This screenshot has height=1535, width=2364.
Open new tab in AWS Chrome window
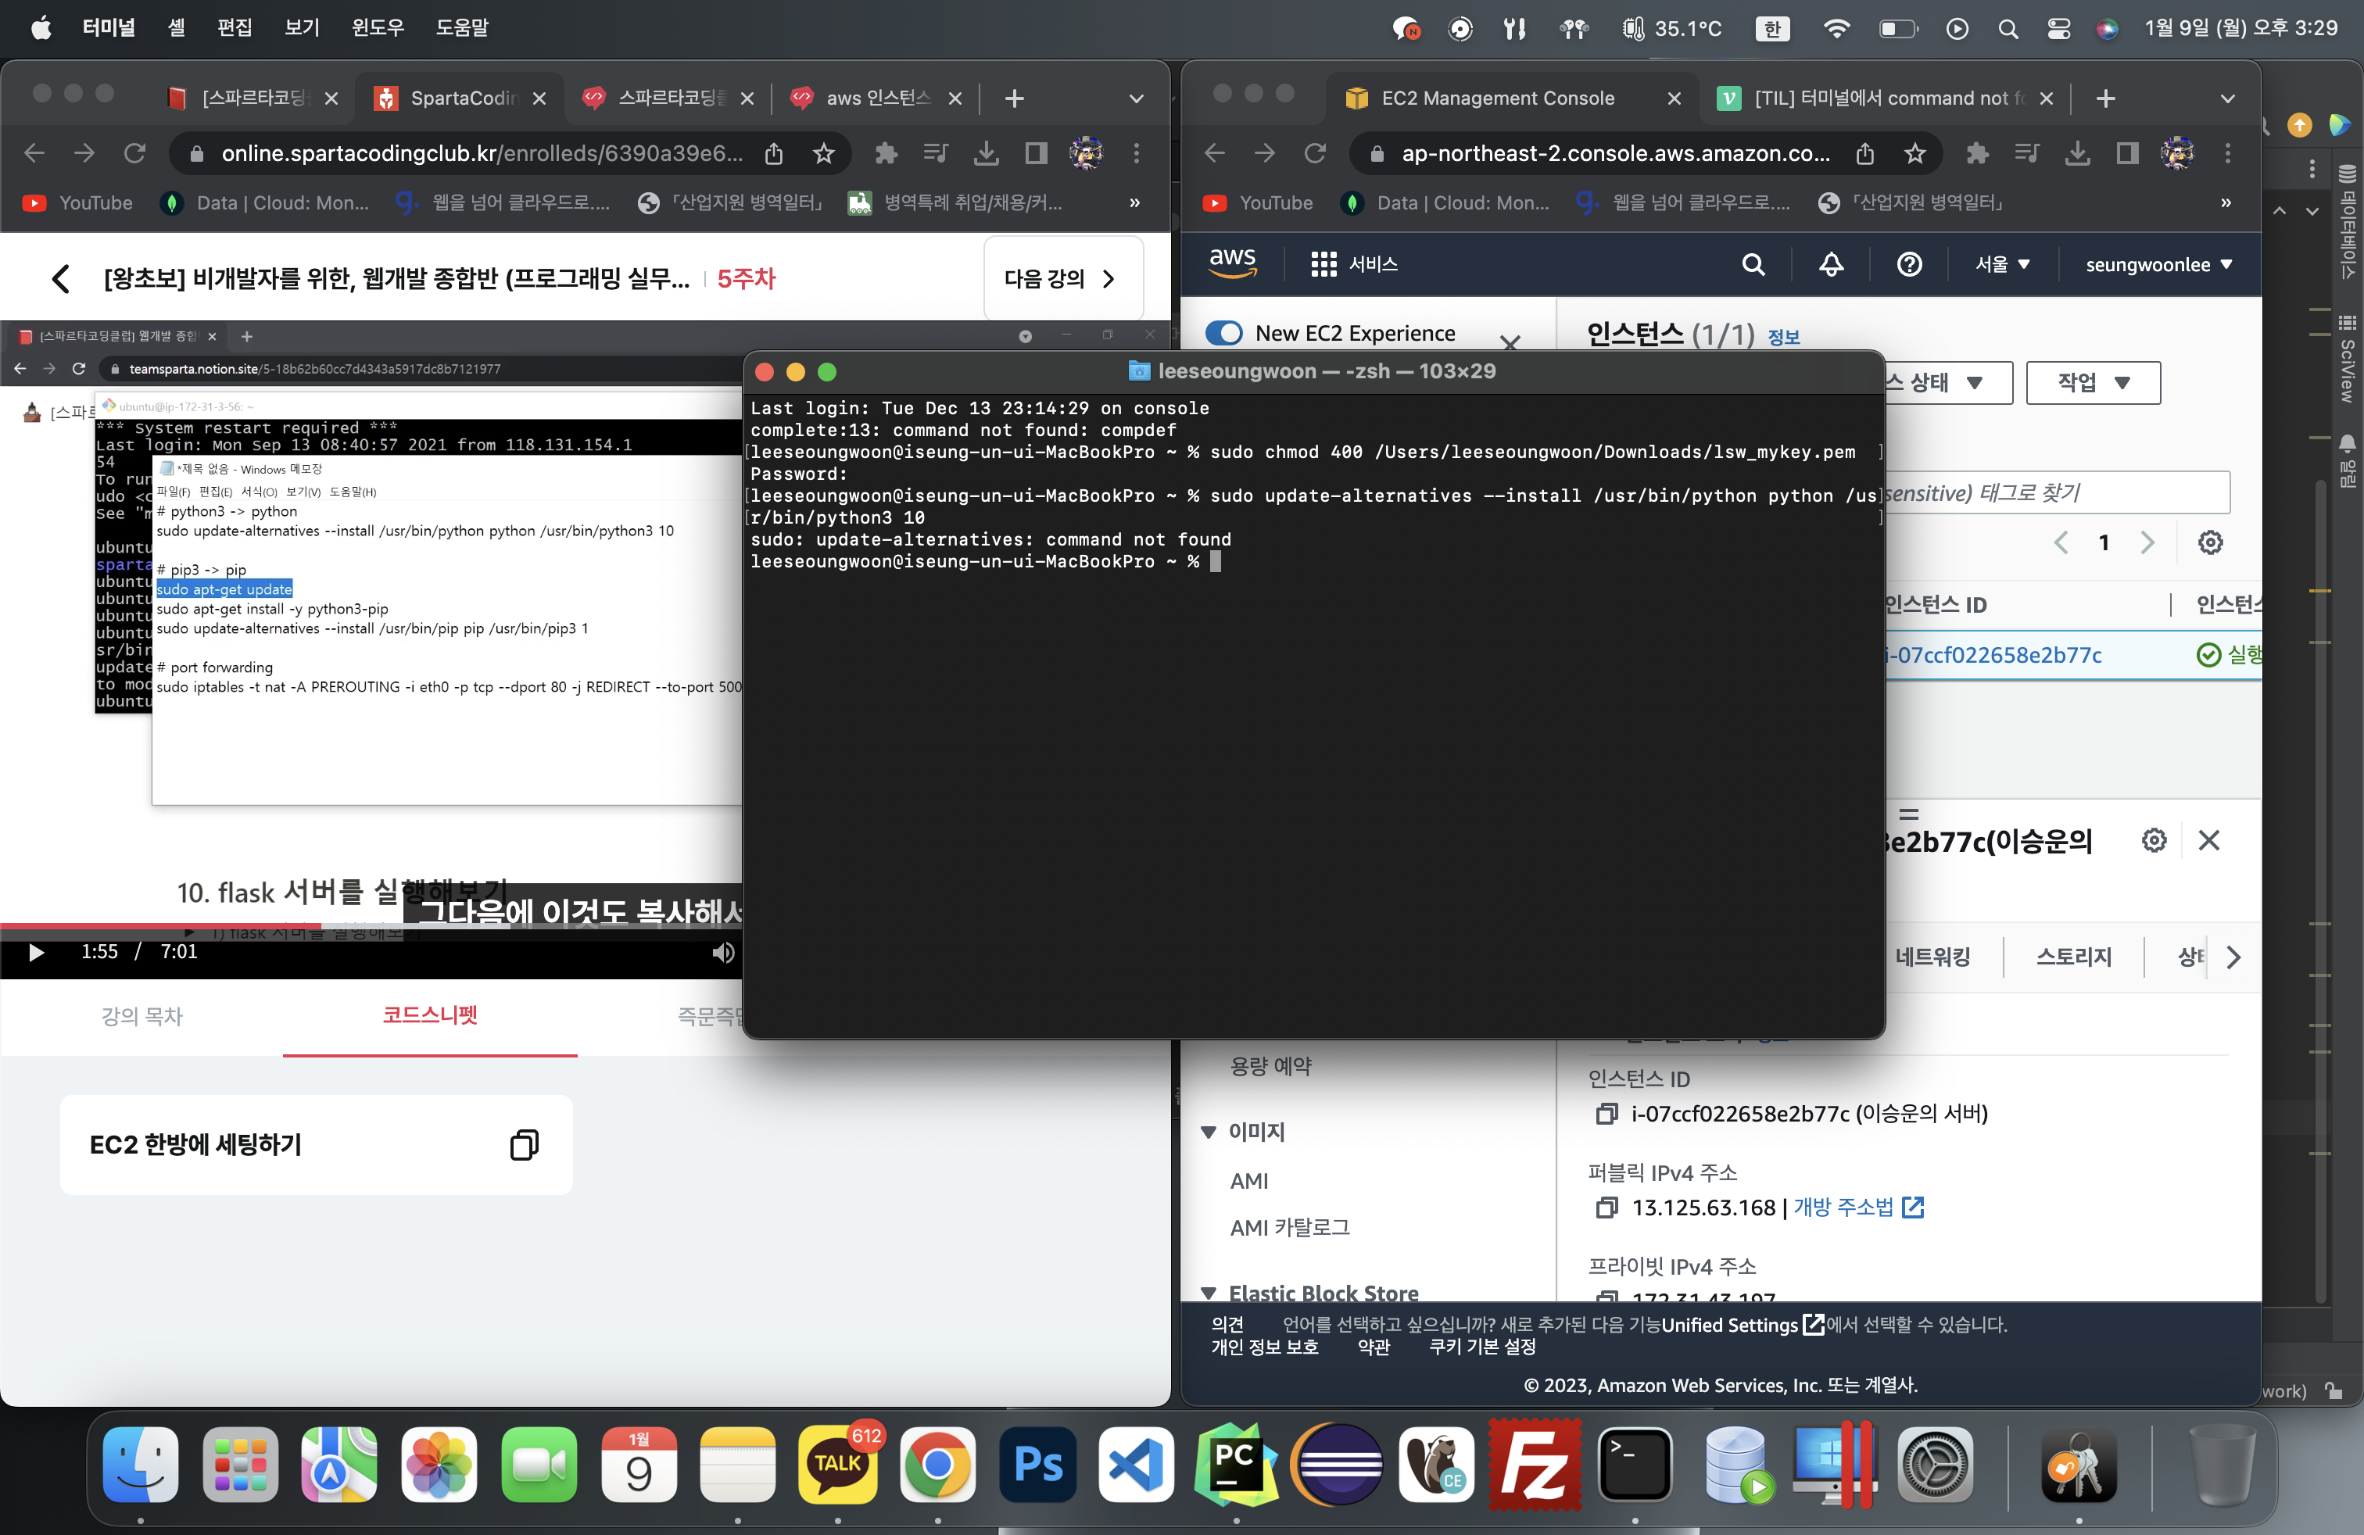click(2104, 98)
